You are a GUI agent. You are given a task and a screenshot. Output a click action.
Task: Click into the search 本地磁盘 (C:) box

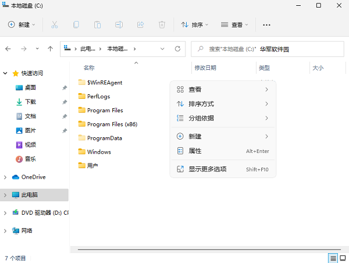[x=268, y=49]
